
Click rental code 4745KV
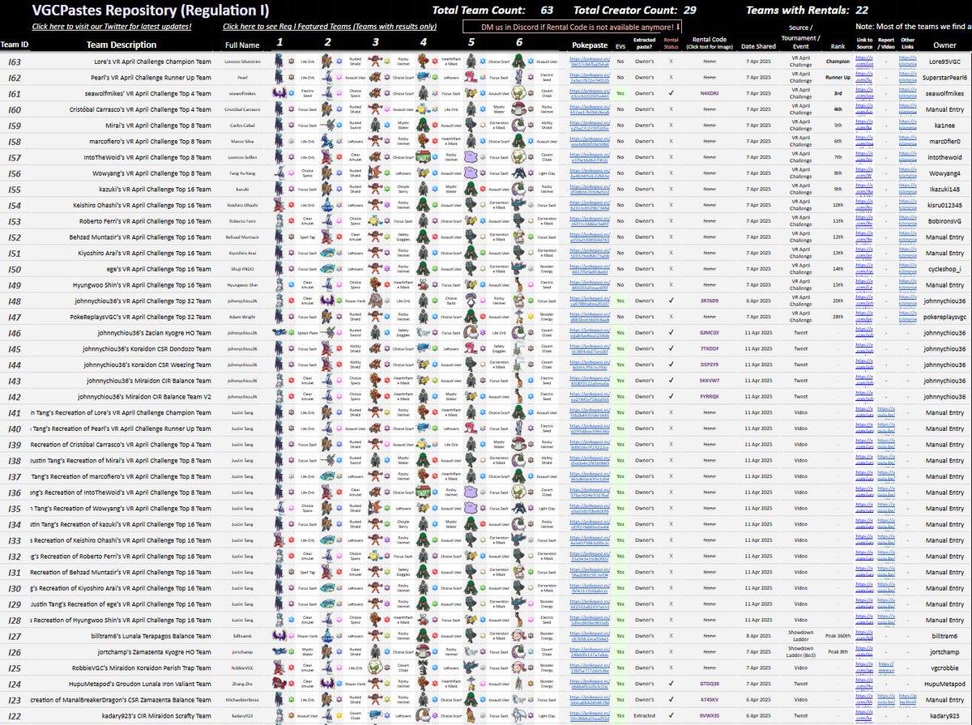pyautogui.click(x=709, y=700)
